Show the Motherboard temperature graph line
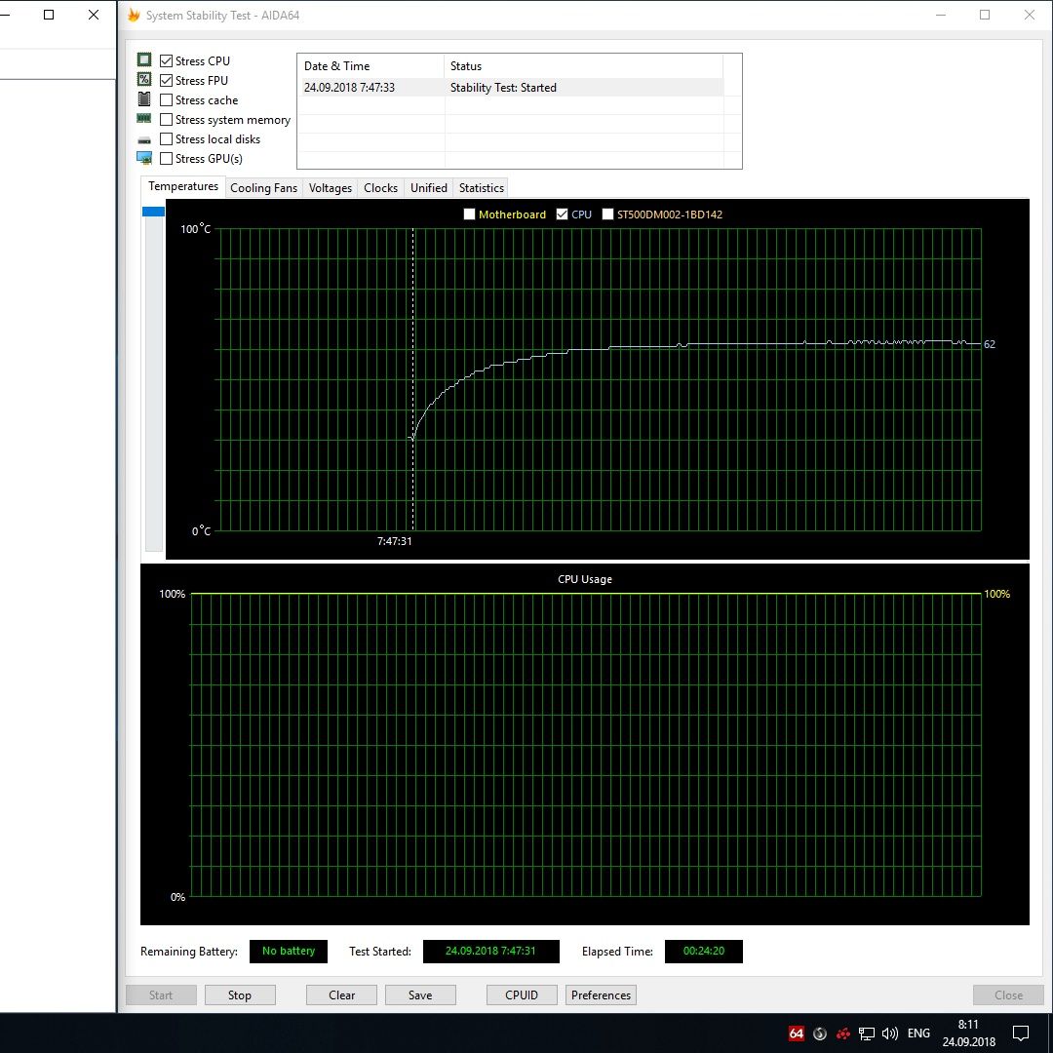1053x1053 pixels. point(469,214)
